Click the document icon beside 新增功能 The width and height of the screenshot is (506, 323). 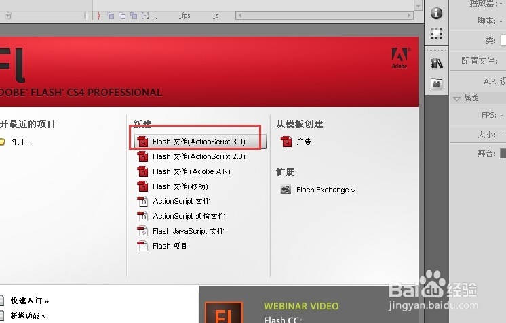tap(2, 316)
